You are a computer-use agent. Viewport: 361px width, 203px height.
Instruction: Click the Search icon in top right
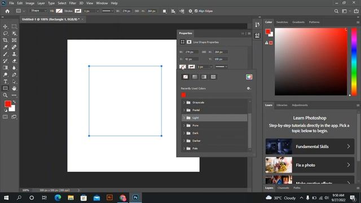[x=336, y=11]
